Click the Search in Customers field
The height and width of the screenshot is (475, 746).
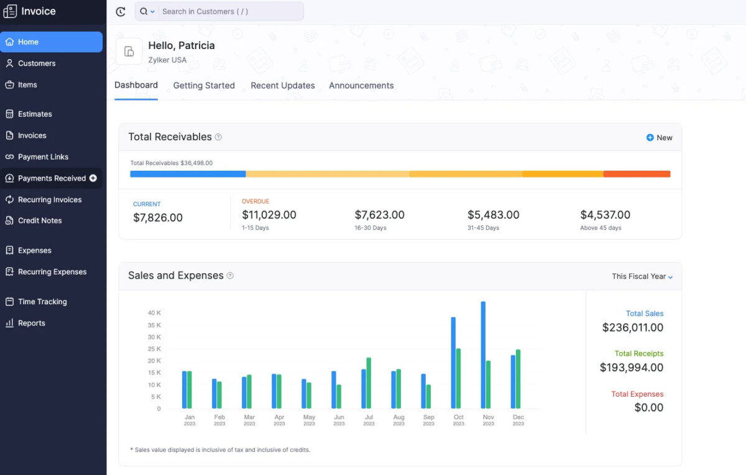pos(230,12)
